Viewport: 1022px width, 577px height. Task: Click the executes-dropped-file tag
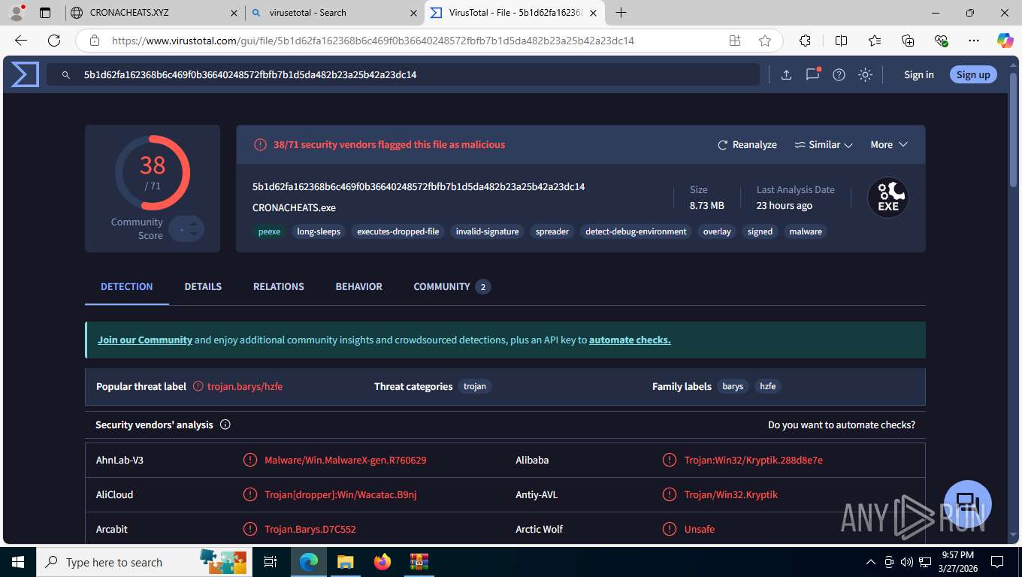[x=398, y=231]
